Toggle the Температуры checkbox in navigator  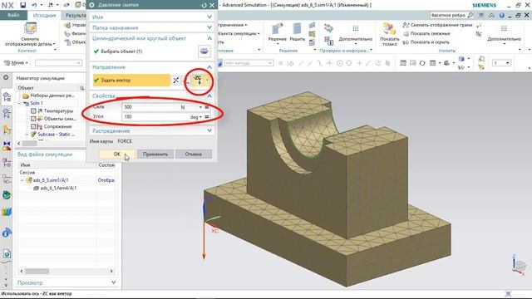pos(33,110)
